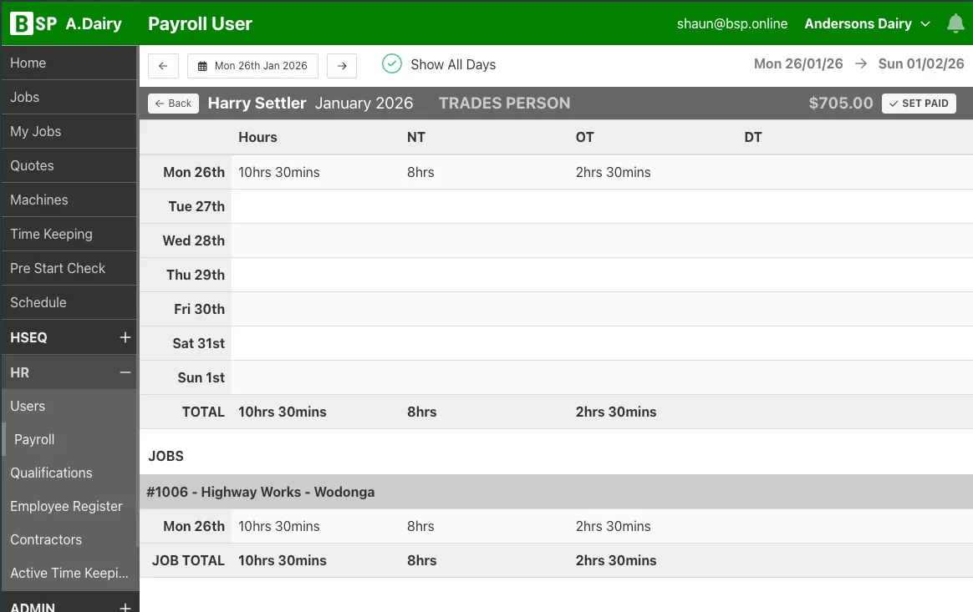This screenshot has width=973, height=612.
Task: Open the Andersons Dairy company dropdown
Action: coord(867,23)
